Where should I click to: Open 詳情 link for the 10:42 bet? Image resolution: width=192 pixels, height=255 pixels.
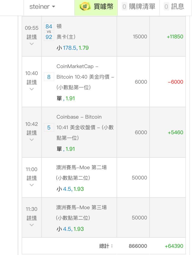click(x=32, y=133)
